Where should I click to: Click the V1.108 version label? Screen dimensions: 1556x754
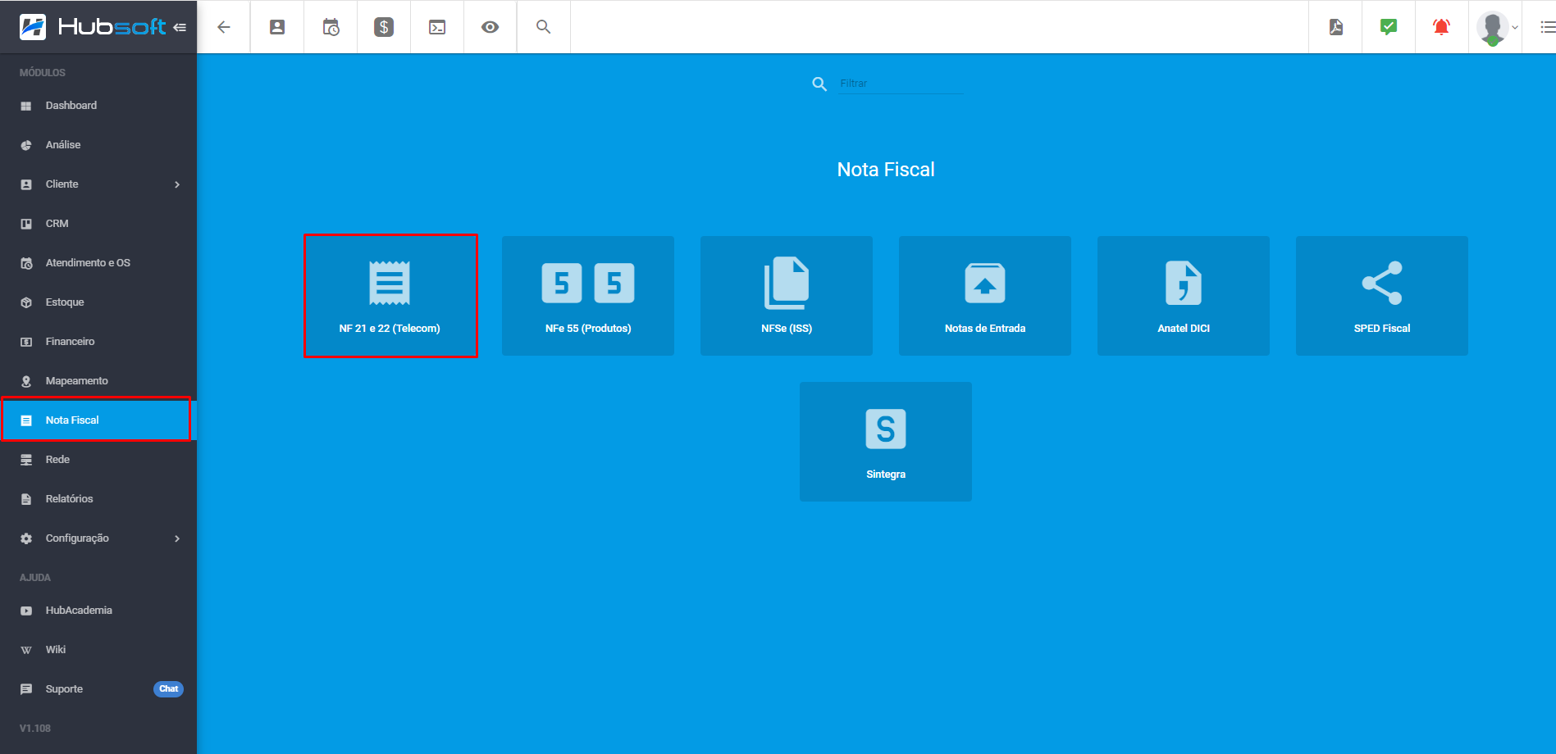35,729
